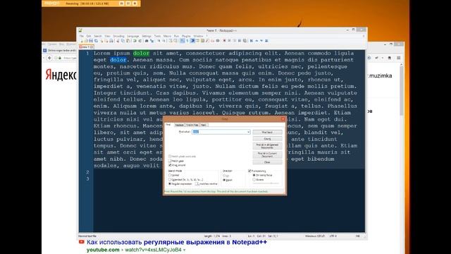Screen dimensions: 451x254
Task: Open the hamburger menu in browser window
Action: point(398,58)
